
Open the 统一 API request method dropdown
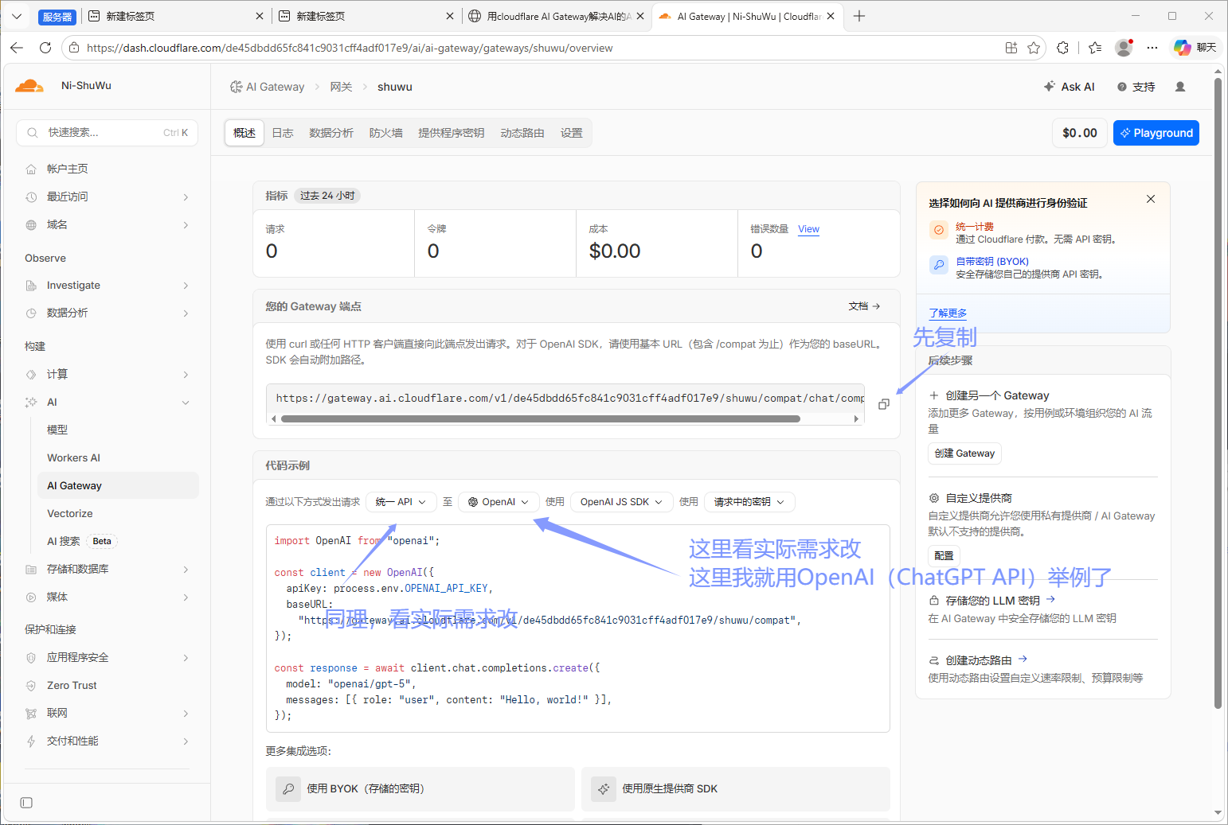coord(401,502)
